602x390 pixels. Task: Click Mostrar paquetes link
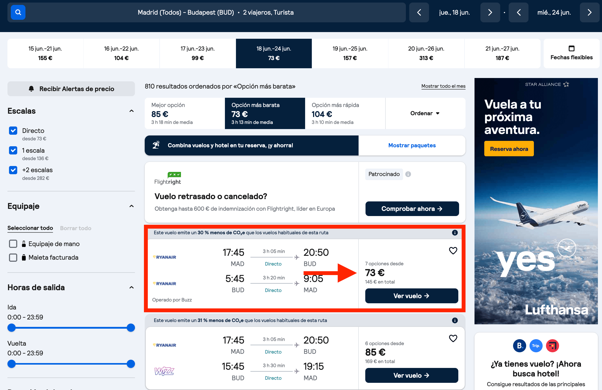(412, 145)
